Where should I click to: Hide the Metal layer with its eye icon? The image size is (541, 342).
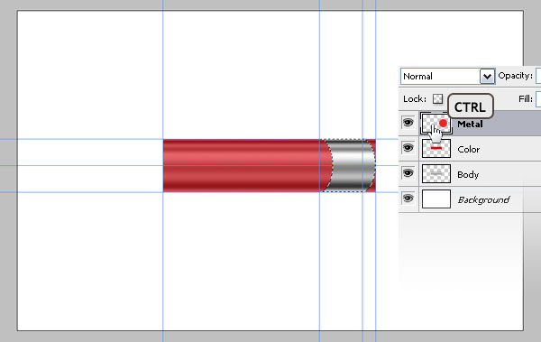[408, 123]
